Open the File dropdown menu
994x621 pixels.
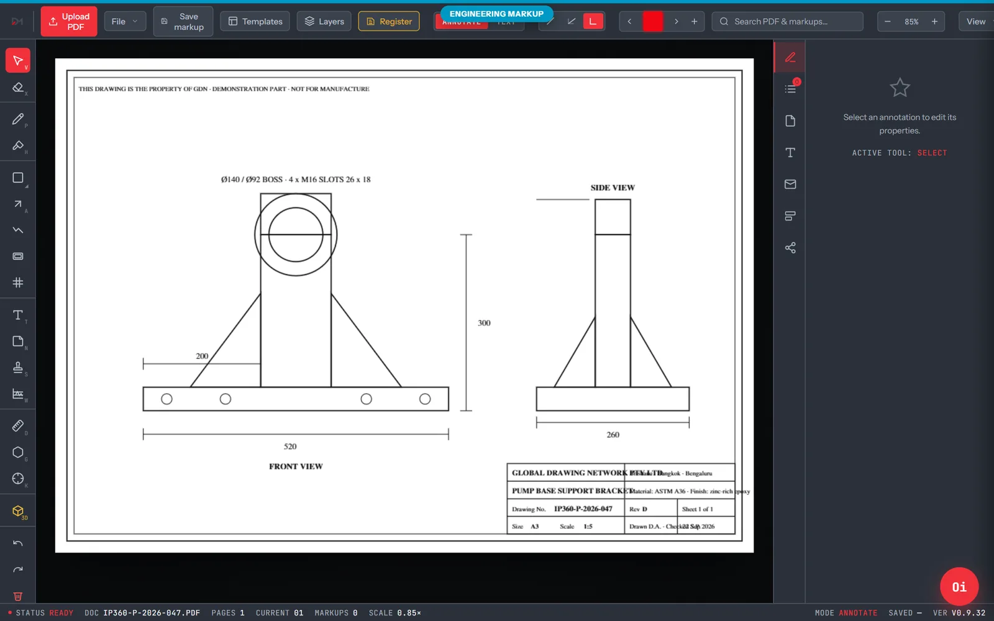click(x=125, y=21)
